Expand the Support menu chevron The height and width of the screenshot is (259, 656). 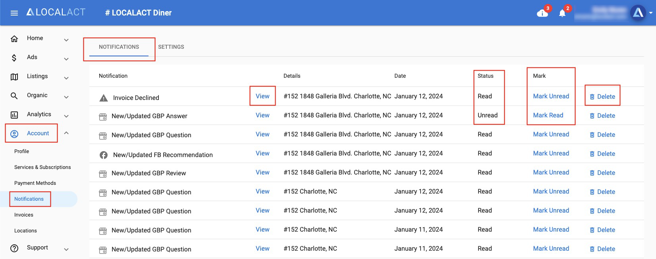(66, 249)
